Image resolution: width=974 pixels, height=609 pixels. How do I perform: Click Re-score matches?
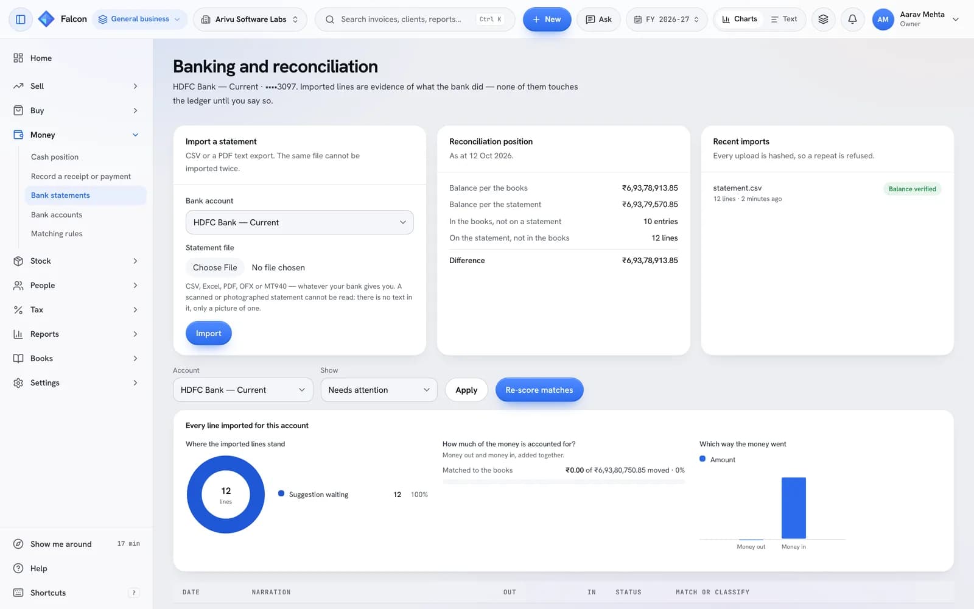[x=539, y=390]
